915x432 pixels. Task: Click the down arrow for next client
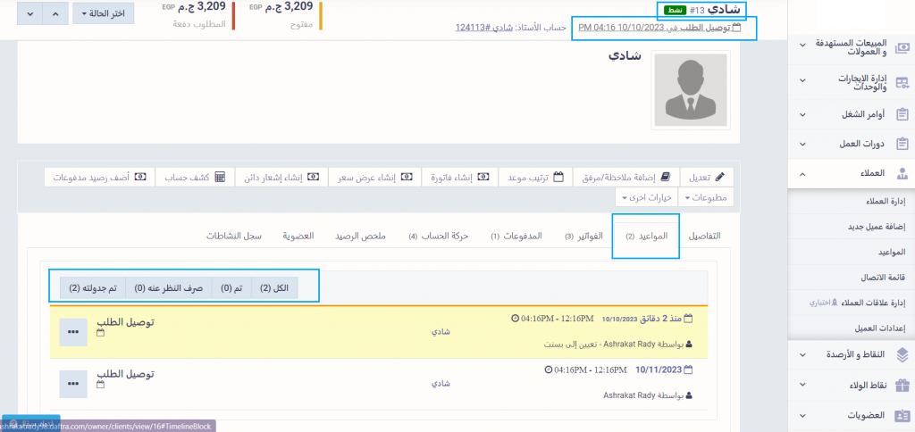coord(31,14)
